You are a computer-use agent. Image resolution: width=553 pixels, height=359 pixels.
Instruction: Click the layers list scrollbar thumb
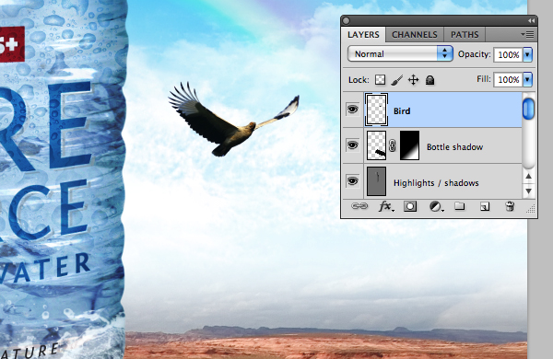[x=528, y=109]
